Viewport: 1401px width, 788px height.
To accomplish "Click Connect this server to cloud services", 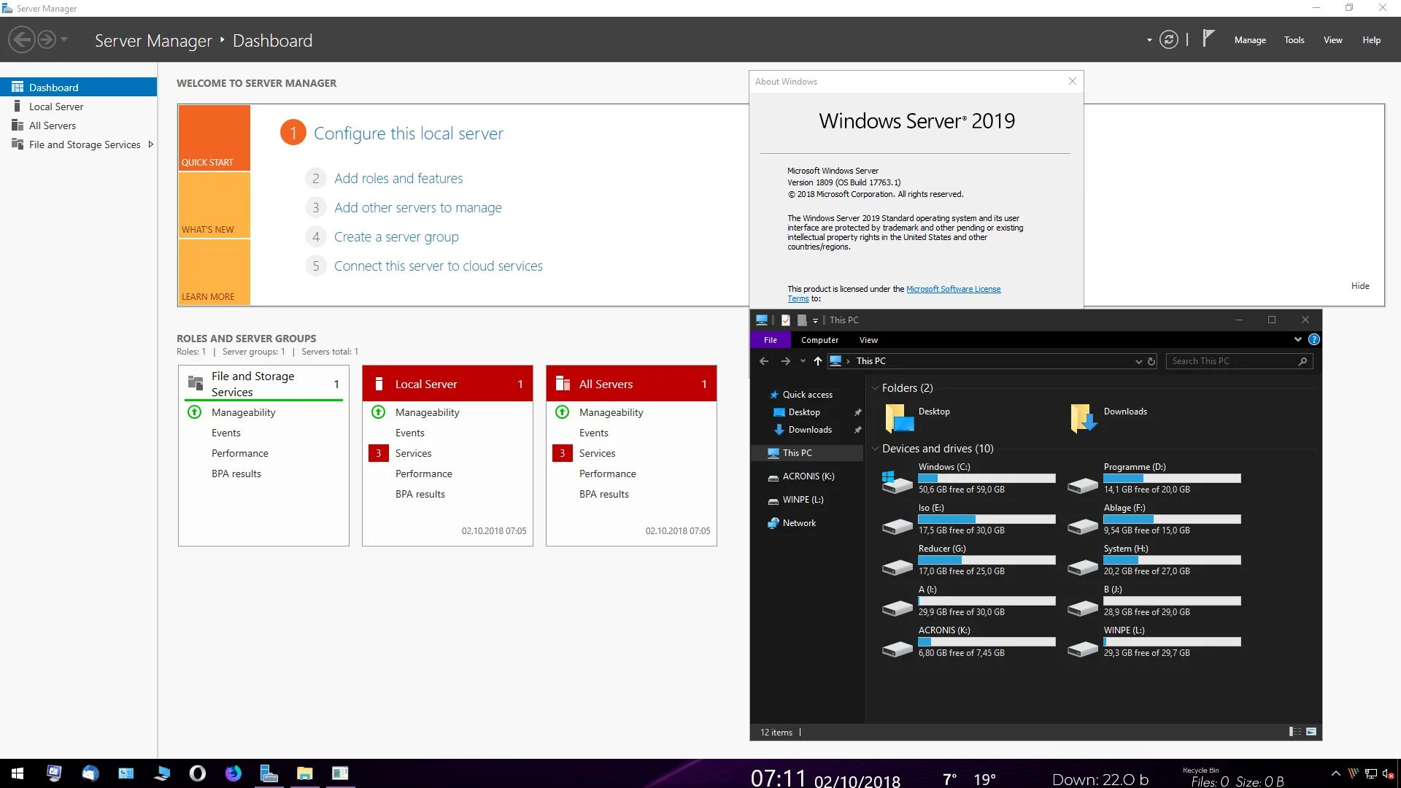I will pos(439,266).
